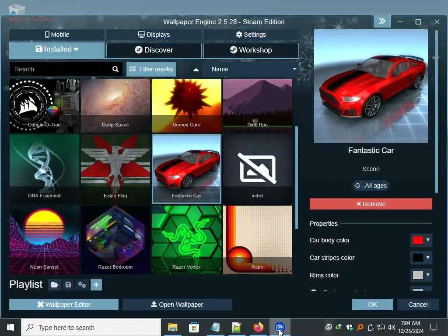Image resolution: width=448 pixels, height=336 pixels.
Task: Open the notepad-style taskbar app icon
Action: pyautogui.click(x=215, y=327)
